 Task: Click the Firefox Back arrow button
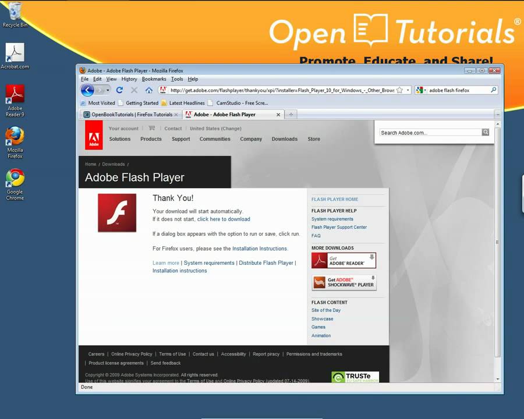pyautogui.click(x=87, y=90)
